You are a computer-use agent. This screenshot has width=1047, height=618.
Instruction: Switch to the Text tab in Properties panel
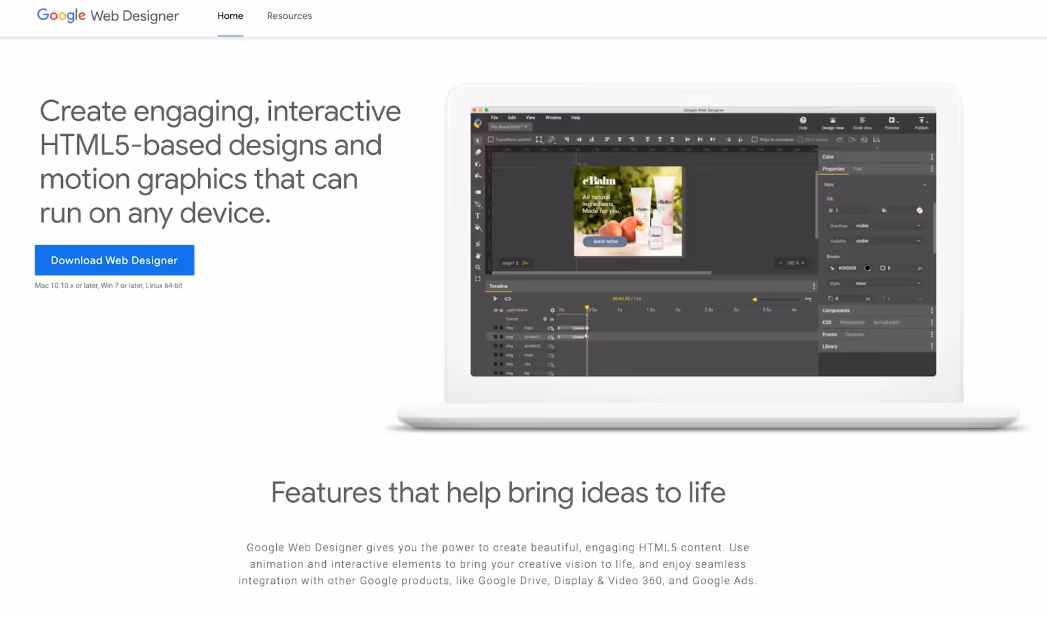pos(858,169)
